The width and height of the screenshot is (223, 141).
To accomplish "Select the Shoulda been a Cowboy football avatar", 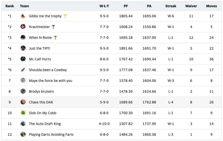I will tap(23, 70).
